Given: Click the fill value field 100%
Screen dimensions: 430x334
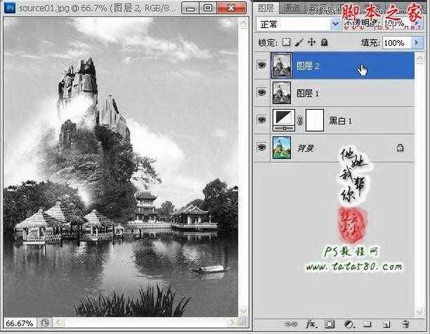Looking at the screenshot, I should (x=398, y=42).
